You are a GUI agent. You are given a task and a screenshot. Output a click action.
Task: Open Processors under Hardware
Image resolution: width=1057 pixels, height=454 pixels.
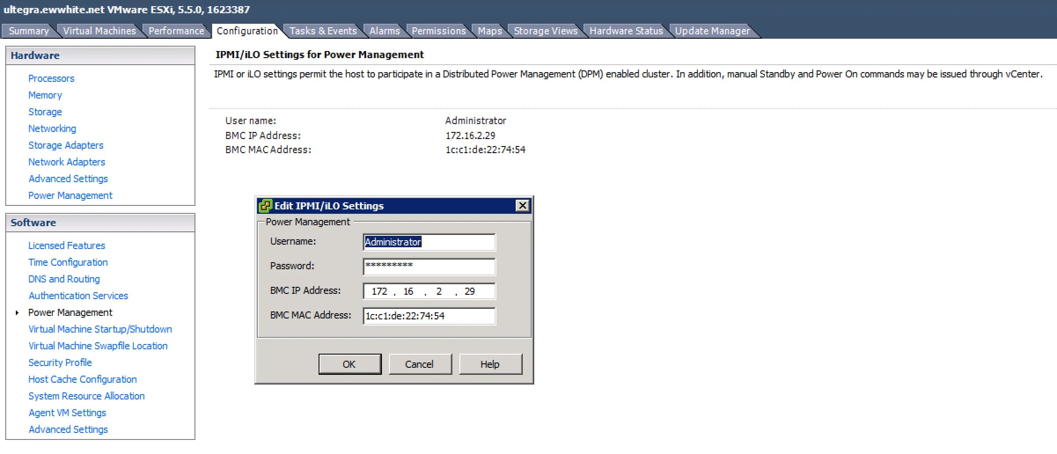coord(51,78)
